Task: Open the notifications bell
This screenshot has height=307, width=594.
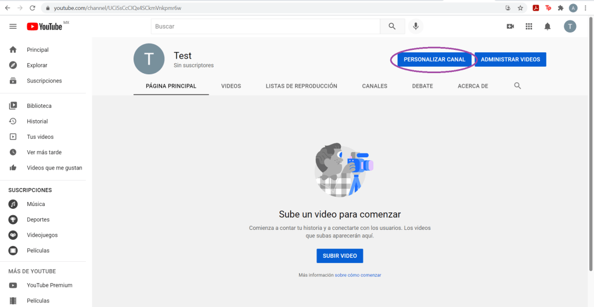Action: pyautogui.click(x=548, y=27)
